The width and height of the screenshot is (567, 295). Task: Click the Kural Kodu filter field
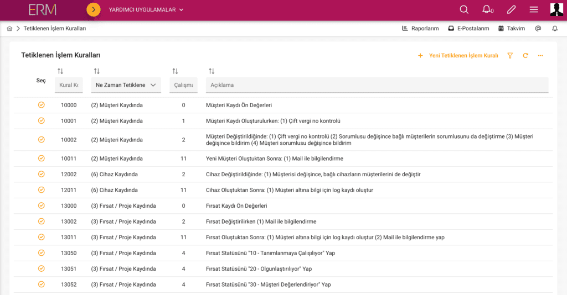[69, 85]
